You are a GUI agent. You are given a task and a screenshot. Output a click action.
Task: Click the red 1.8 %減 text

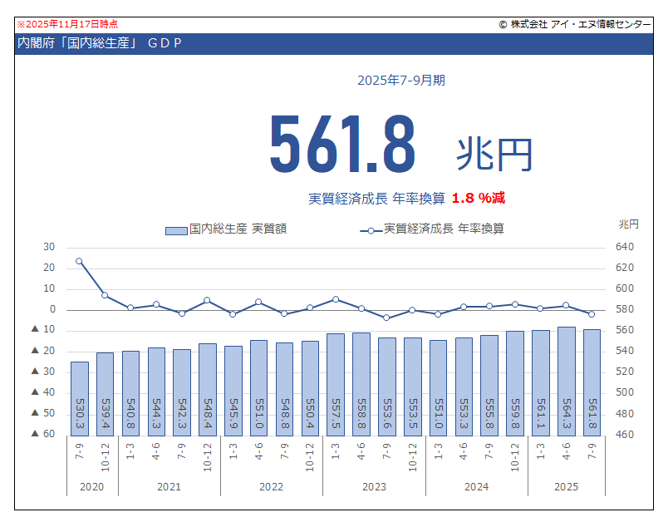pyautogui.click(x=479, y=199)
